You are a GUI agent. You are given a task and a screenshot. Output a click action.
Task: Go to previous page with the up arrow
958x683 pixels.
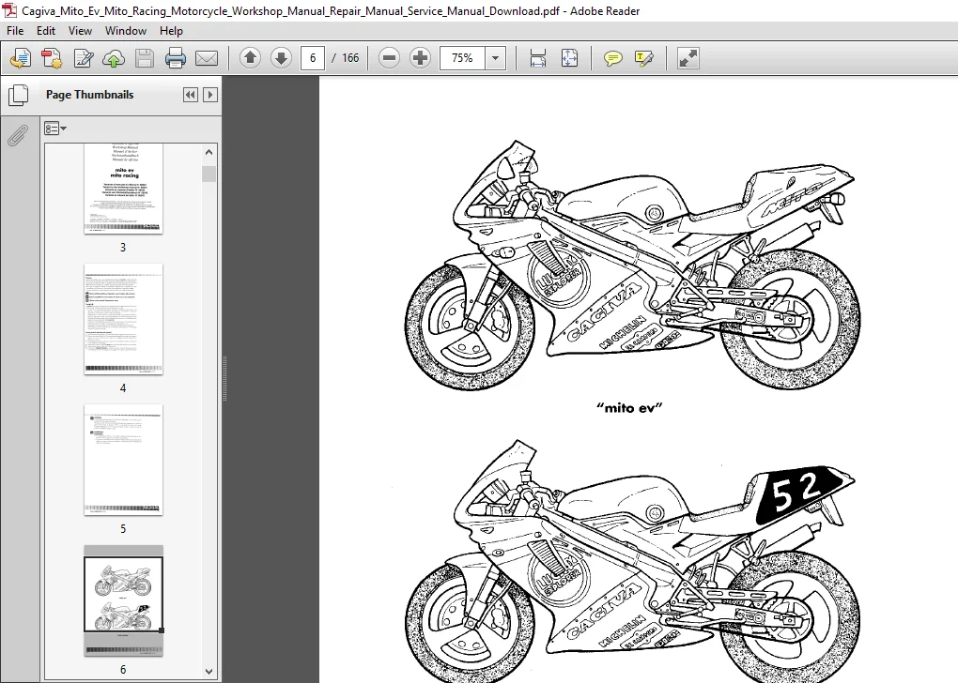pyautogui.click(x=250, y=58)
